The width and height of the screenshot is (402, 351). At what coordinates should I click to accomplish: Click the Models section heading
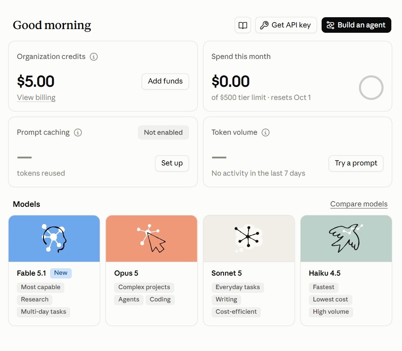point(26,204)
